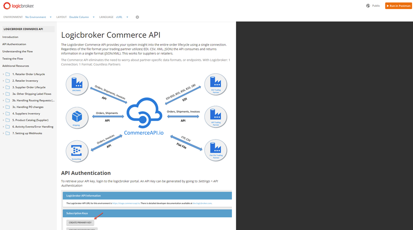Open the Environment dropdown

click(x=38, y=17)
